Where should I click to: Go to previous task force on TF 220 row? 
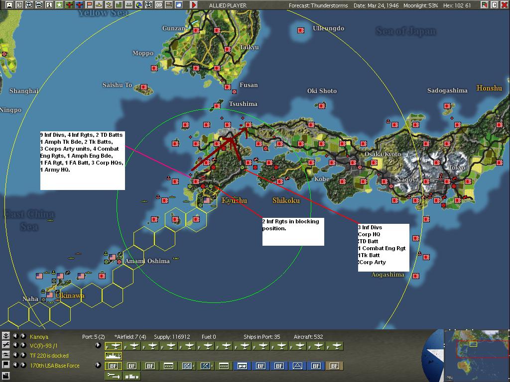(15, 355)
